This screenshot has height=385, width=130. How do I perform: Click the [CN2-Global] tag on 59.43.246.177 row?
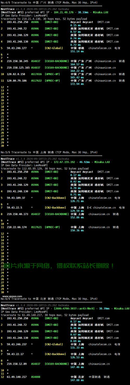[54, 48]
